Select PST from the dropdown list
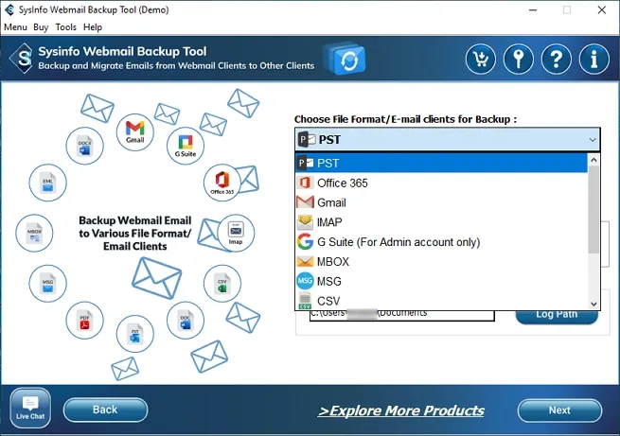Screen dimensions: 620x436 pos(441,163)
